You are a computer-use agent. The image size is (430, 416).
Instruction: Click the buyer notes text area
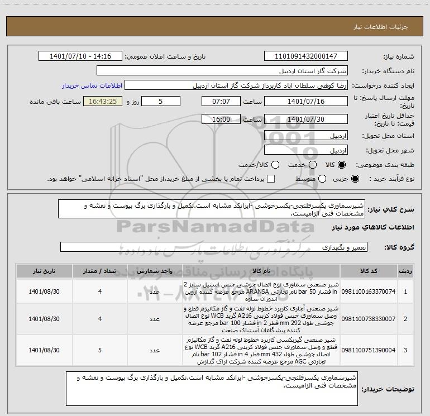212,388
